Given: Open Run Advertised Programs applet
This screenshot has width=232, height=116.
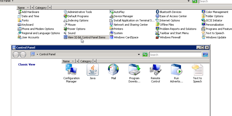Looking at the screenshot, I should [176, 73].
